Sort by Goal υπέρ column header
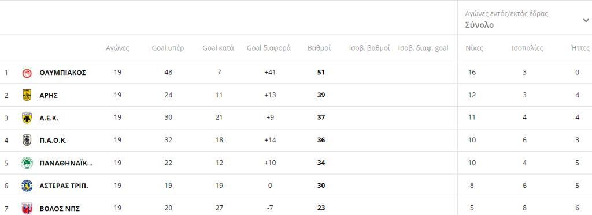 click(x=168, y=48)
